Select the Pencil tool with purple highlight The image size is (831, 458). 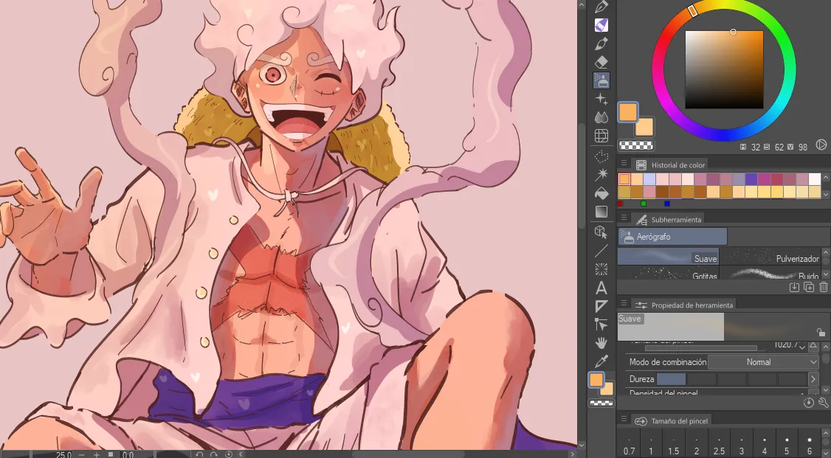point(601,25)
